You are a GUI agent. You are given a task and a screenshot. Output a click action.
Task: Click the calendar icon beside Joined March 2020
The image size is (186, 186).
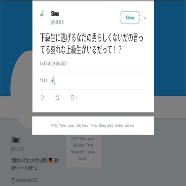click(13, 180)
